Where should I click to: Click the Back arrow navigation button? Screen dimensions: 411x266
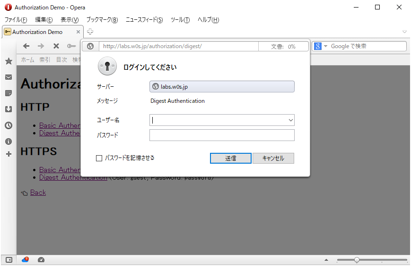[x=26, y=46]
